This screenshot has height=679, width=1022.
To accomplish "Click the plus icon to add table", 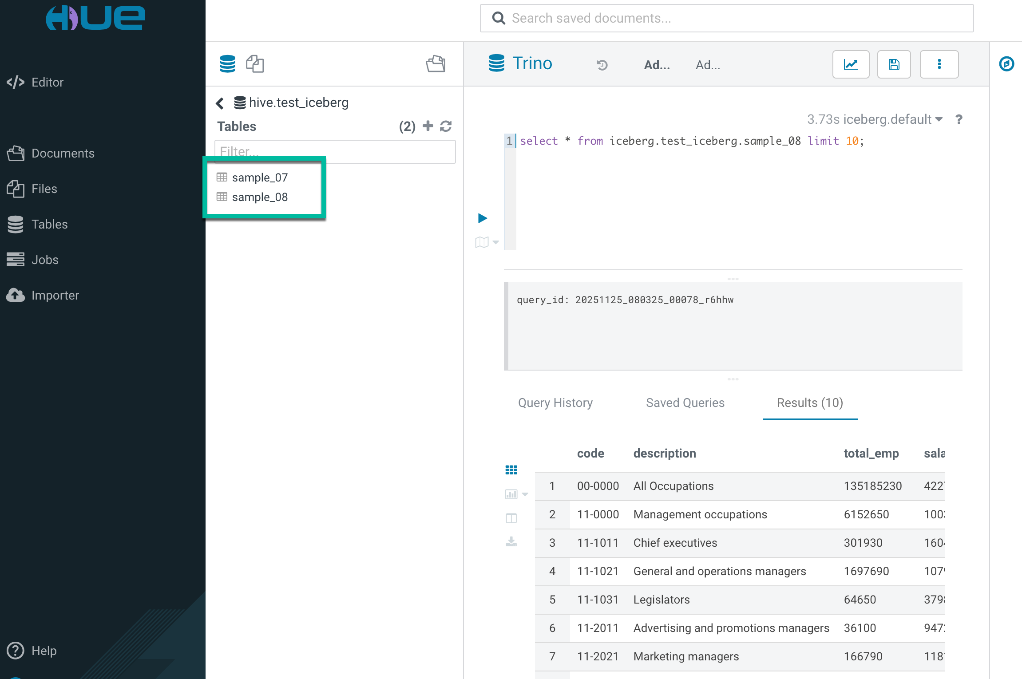I will click(428, 126).
